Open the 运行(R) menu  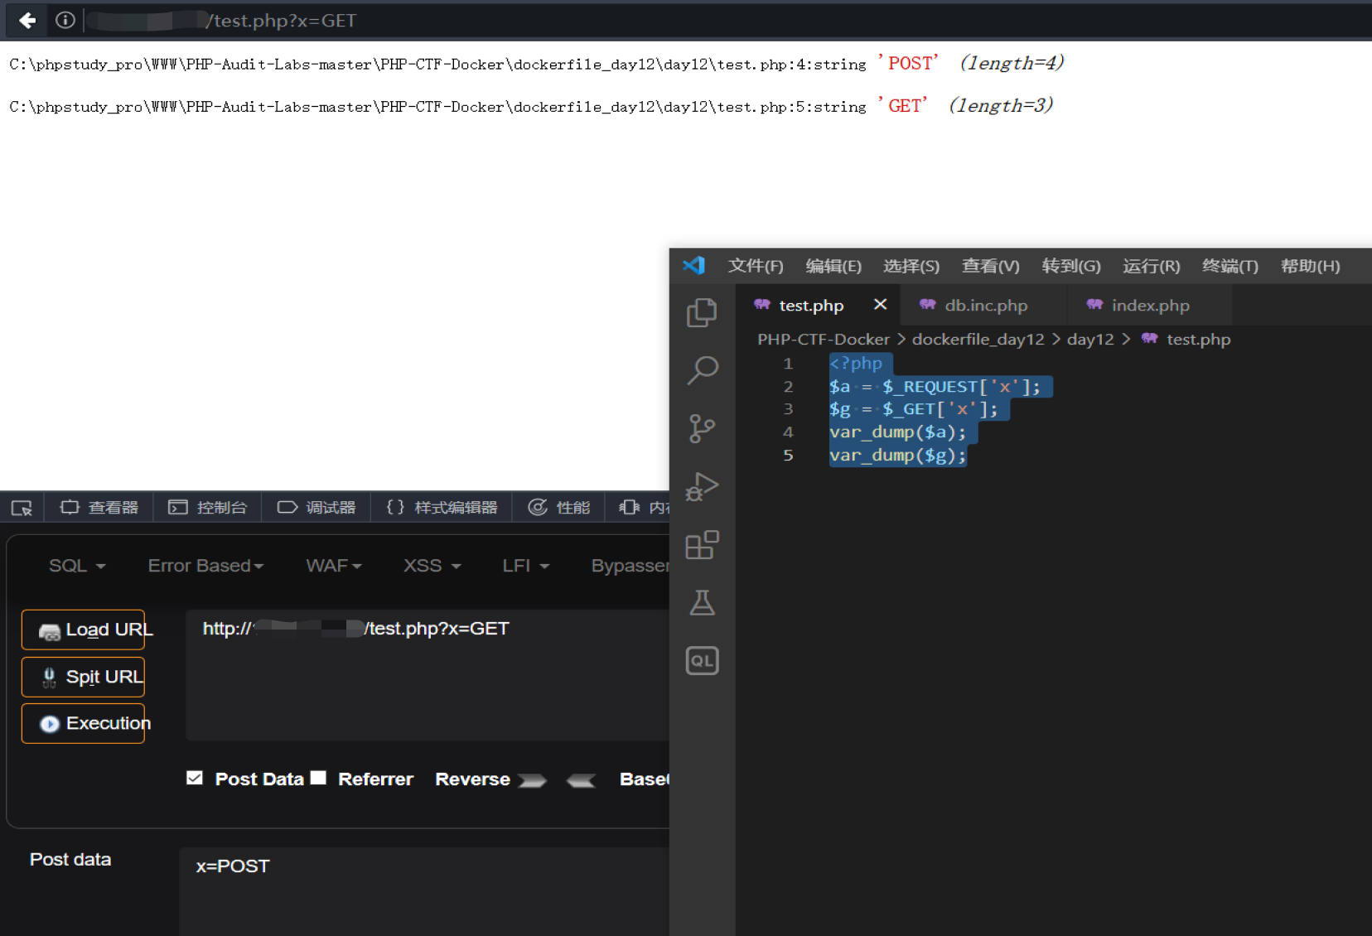[1151, 266]
